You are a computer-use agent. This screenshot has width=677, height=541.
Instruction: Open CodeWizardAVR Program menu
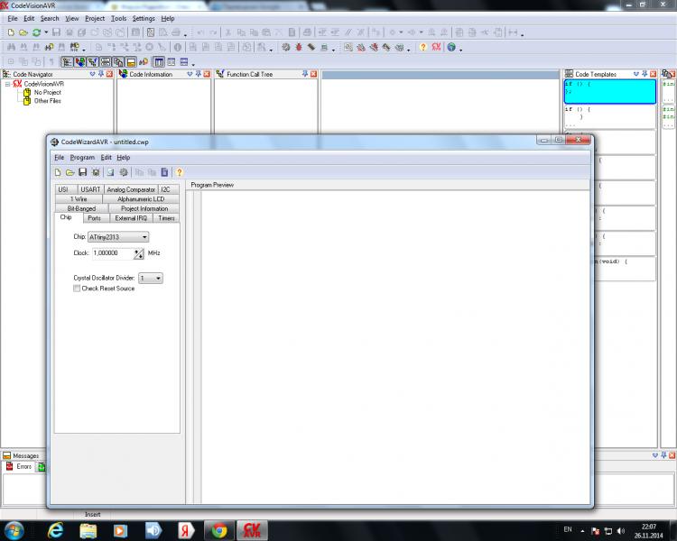tap(82, 158)
